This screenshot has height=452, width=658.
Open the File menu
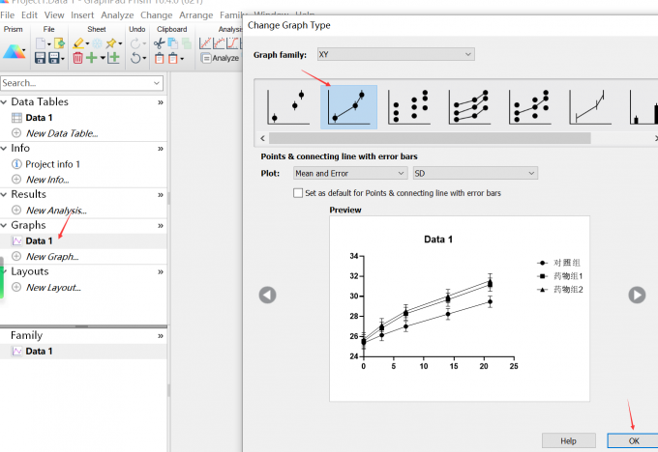click(x=7, y=15)
